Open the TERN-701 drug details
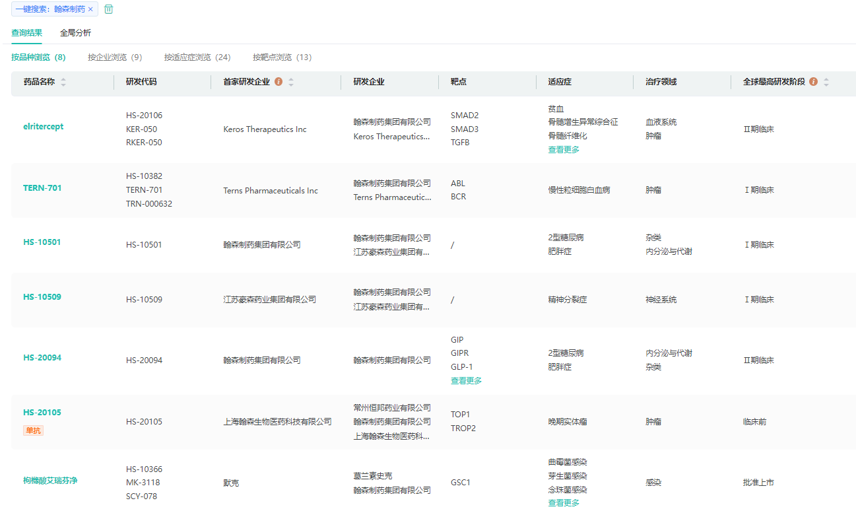 42,188
